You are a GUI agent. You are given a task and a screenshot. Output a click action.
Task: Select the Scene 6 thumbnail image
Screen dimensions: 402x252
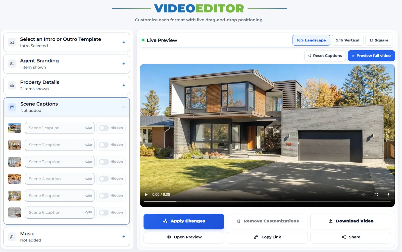coord(15,212)
